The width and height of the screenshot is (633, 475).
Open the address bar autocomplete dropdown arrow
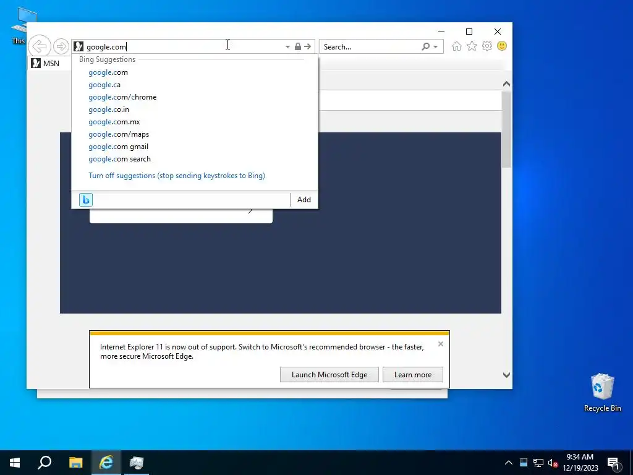(x=287, y=47)
